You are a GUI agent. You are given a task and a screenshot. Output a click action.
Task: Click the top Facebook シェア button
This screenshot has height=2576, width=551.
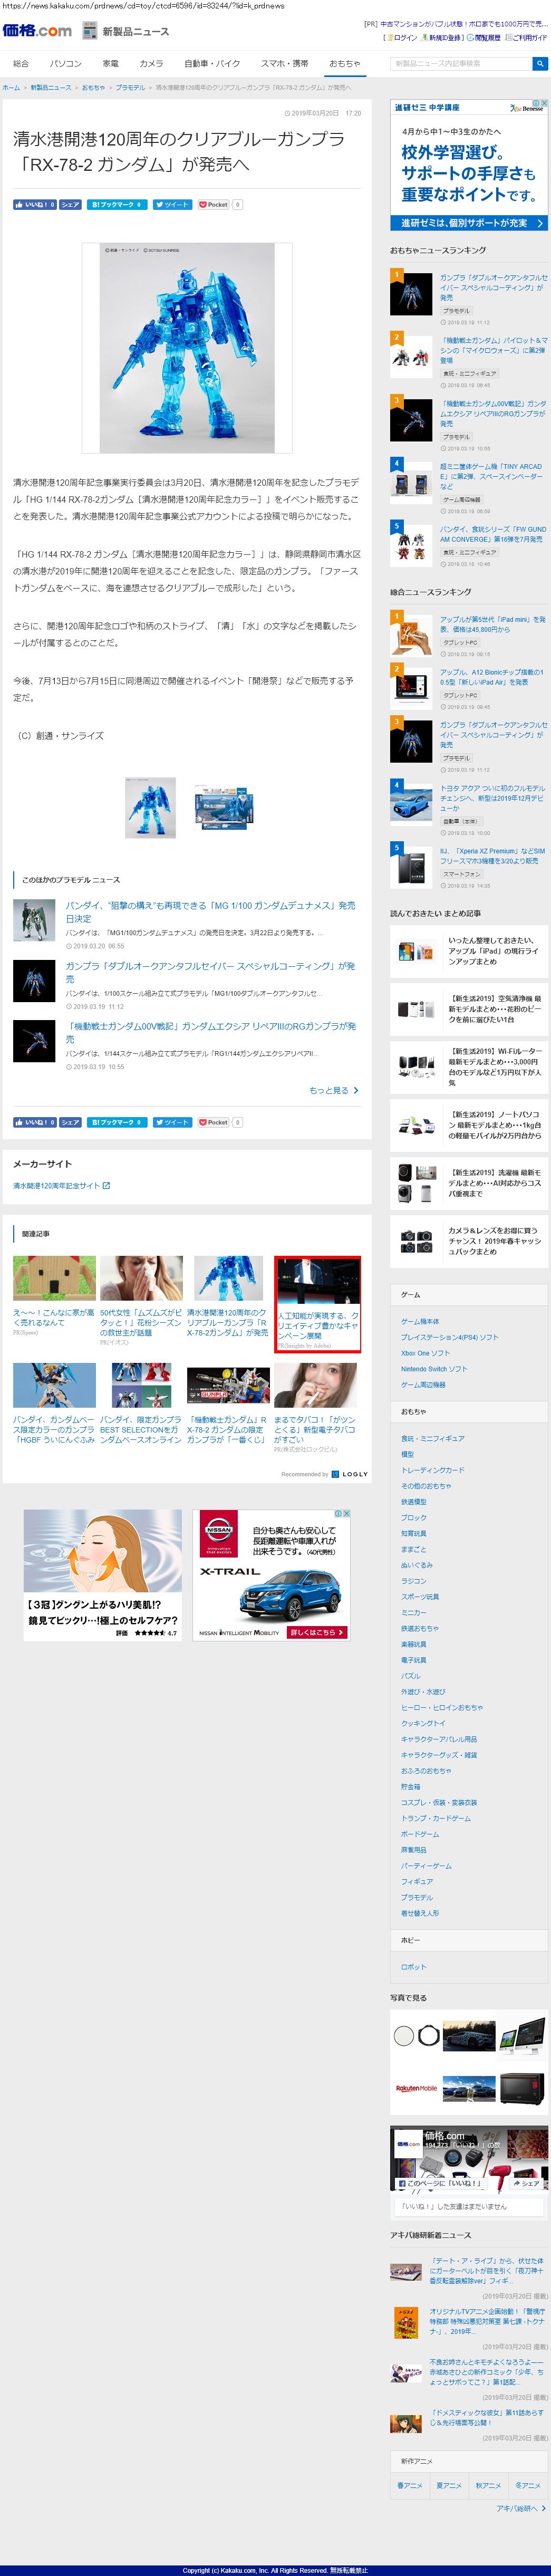tap(70, 204)
